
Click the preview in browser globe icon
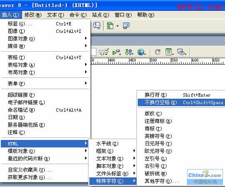[x=142, y=52]
